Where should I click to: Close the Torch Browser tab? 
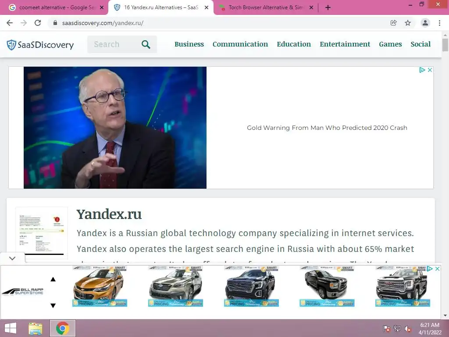pos(311,7)
